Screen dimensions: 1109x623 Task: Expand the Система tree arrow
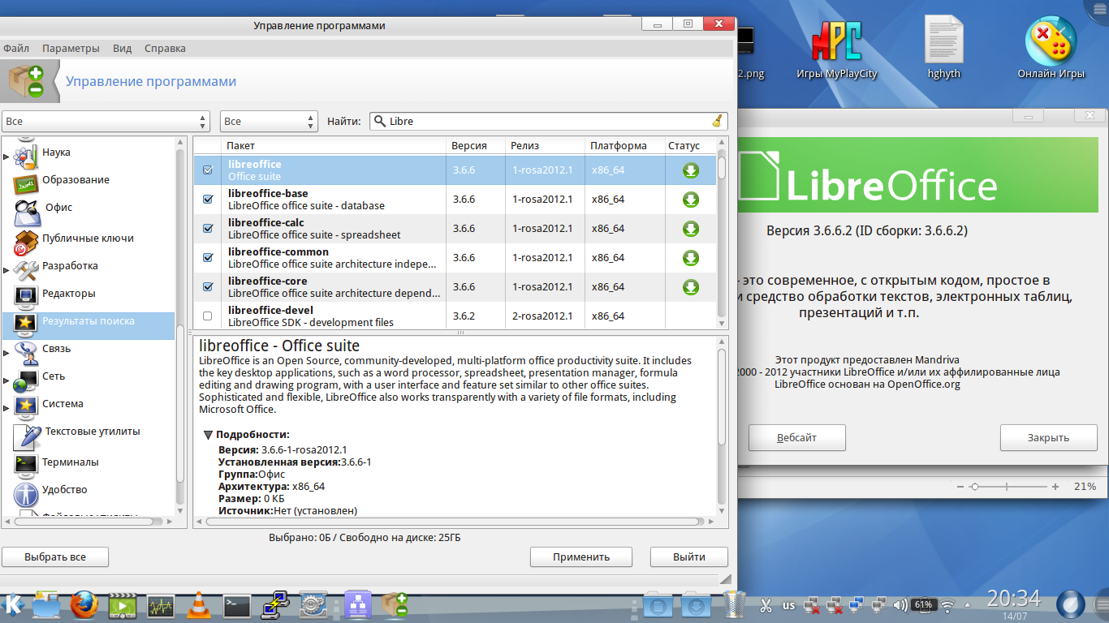tap(6, 408)
